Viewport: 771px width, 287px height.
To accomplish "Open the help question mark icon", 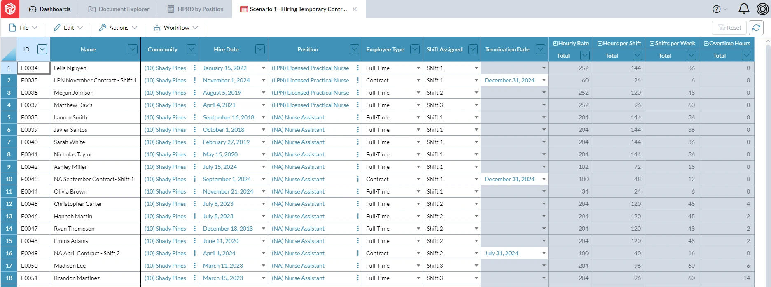I will tap(717, 9).
